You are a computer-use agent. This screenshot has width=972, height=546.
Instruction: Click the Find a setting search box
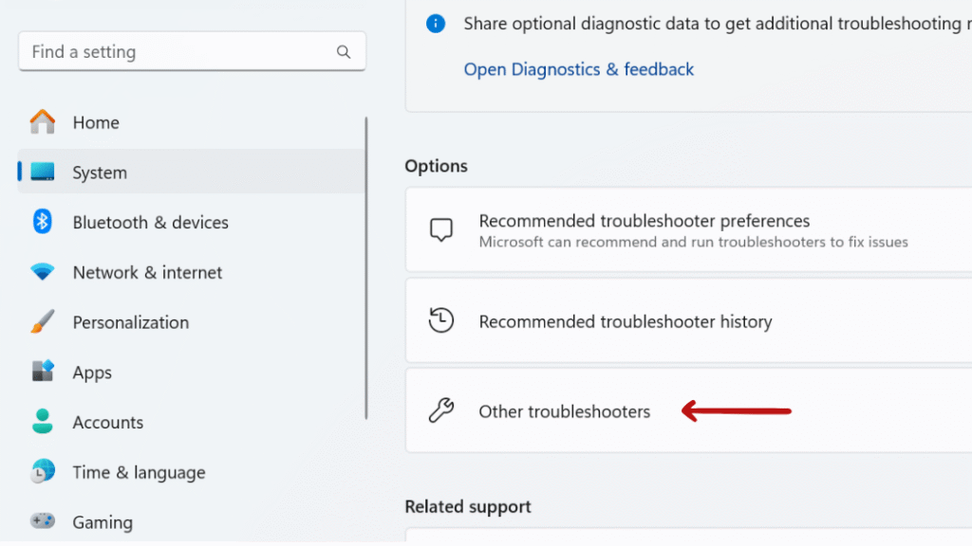pyautogui.click(x=192, y=51)
